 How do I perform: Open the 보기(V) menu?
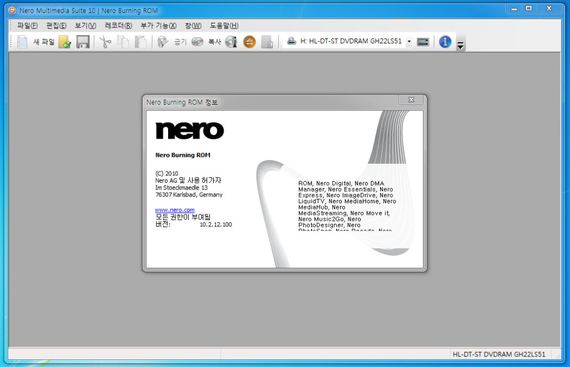pyautogui.click(x=85, y=26)
